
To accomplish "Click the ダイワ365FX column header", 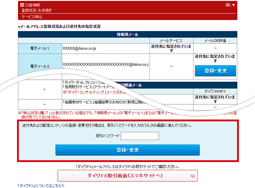I will pos(215,91).
